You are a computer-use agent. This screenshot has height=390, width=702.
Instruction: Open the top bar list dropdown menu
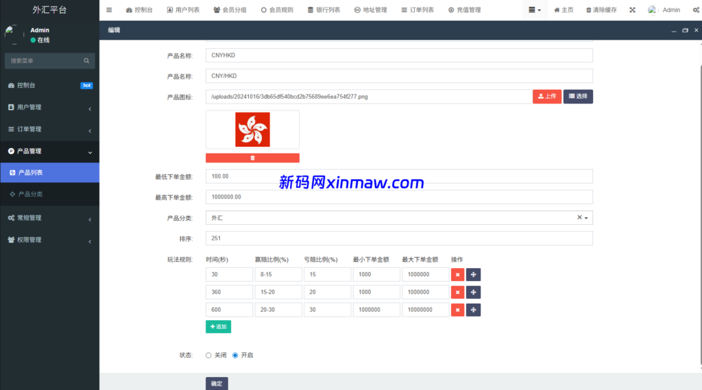(535, 10)
